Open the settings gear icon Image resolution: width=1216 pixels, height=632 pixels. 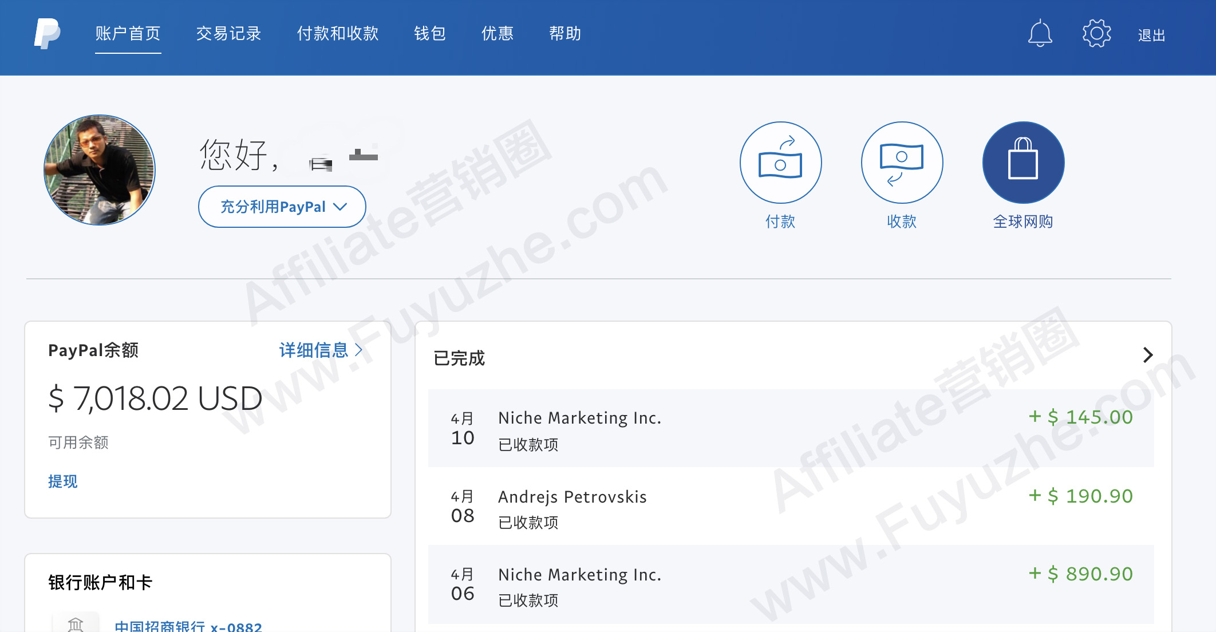tap(1096, 33)
